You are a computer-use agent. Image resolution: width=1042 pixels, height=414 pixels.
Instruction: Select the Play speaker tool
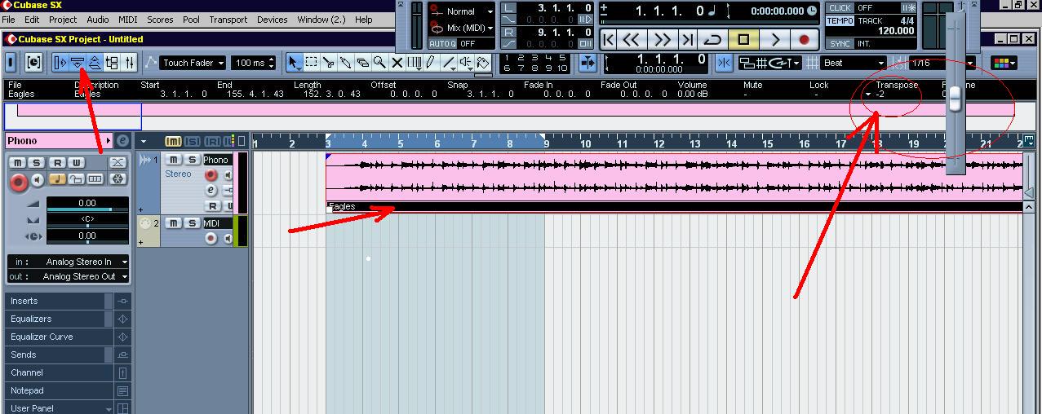click(x=466, y=63)
